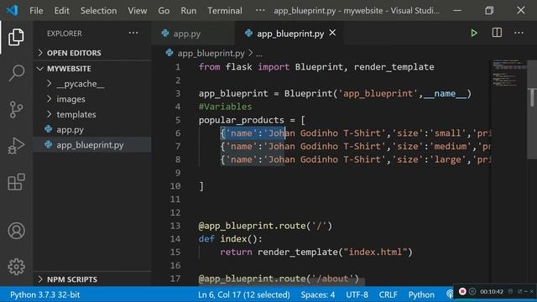Click the EXPLORER panel title
The image size is (537, 302).
pos(65,34)
